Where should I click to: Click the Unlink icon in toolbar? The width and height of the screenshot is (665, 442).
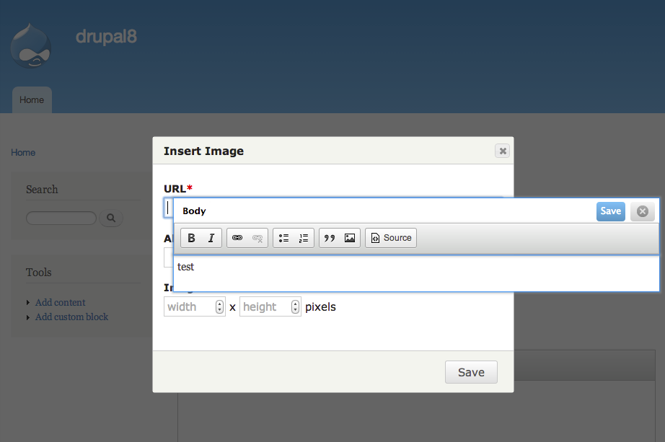(257, 238)
